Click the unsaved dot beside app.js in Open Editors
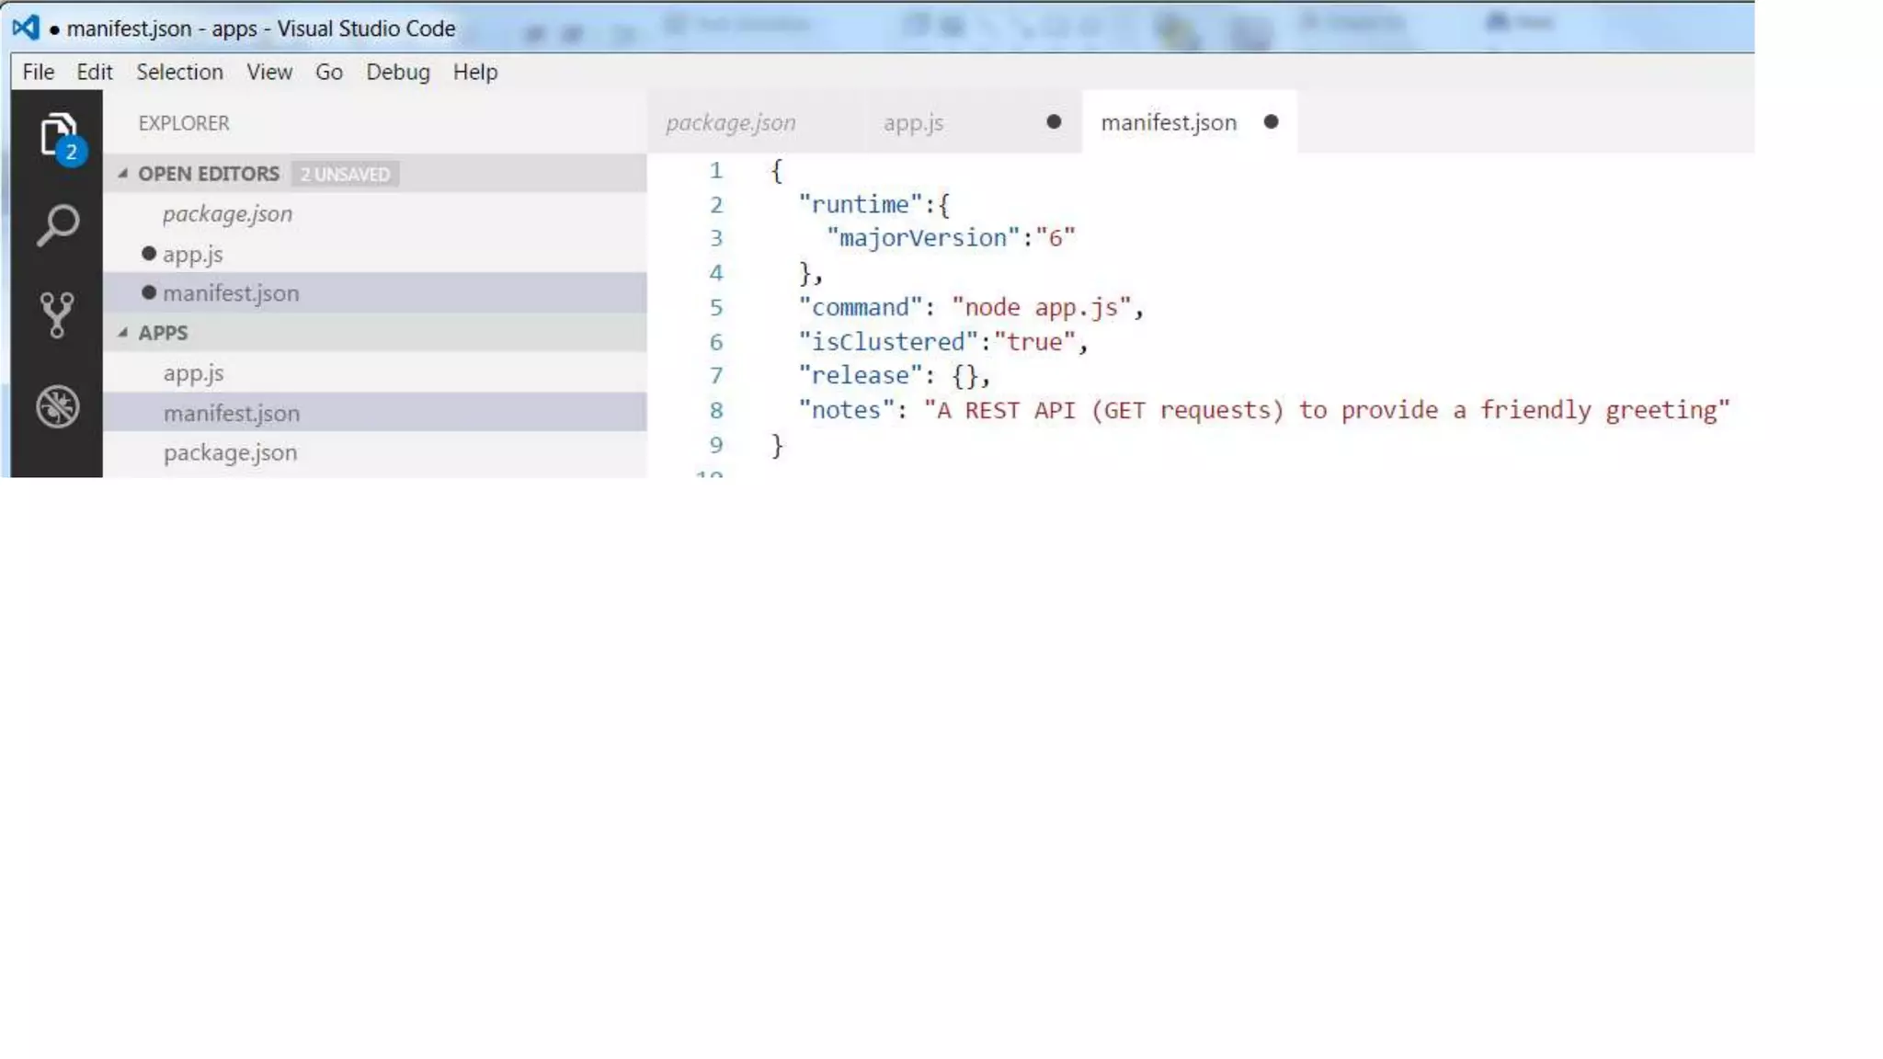This screenshot has height=1059, width=1883. (149, 254)
